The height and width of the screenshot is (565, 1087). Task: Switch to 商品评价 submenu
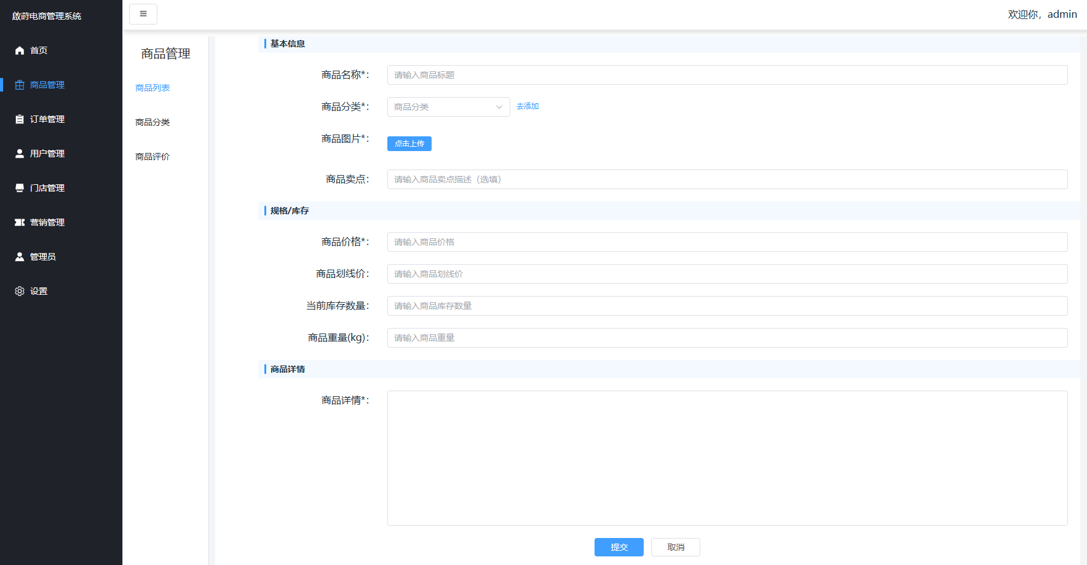[152, 157]
